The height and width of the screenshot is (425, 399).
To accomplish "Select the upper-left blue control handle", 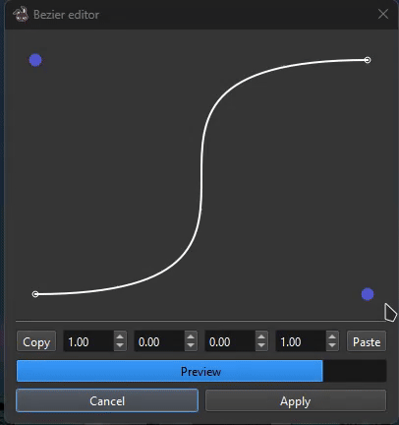I will 35,60.
